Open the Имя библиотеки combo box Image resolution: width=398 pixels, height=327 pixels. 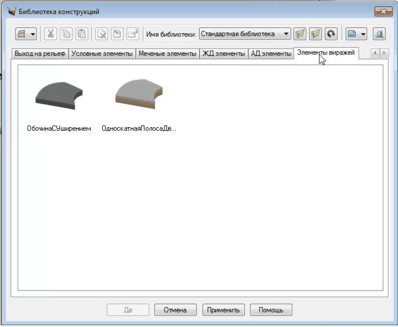pyautogui.click(x=244, y=34)
